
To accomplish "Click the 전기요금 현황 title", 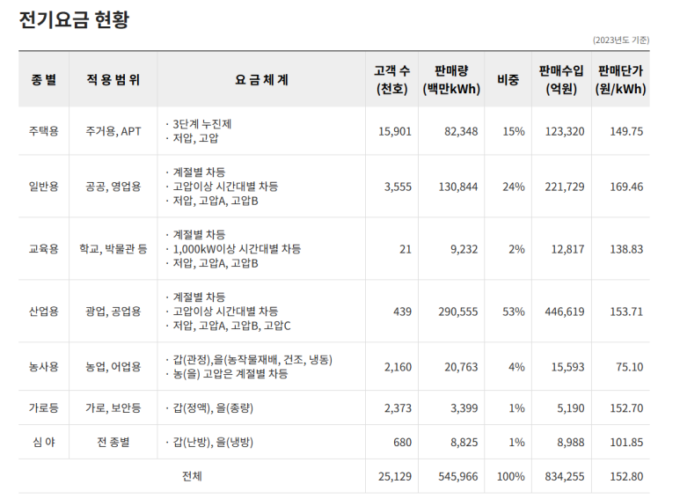I will 74,20.
